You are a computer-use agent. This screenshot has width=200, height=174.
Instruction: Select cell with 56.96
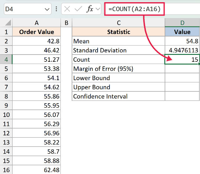37,133
